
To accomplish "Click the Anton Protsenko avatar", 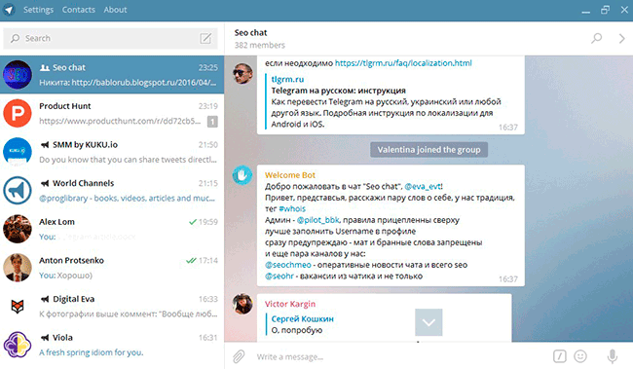I will 18,268.
